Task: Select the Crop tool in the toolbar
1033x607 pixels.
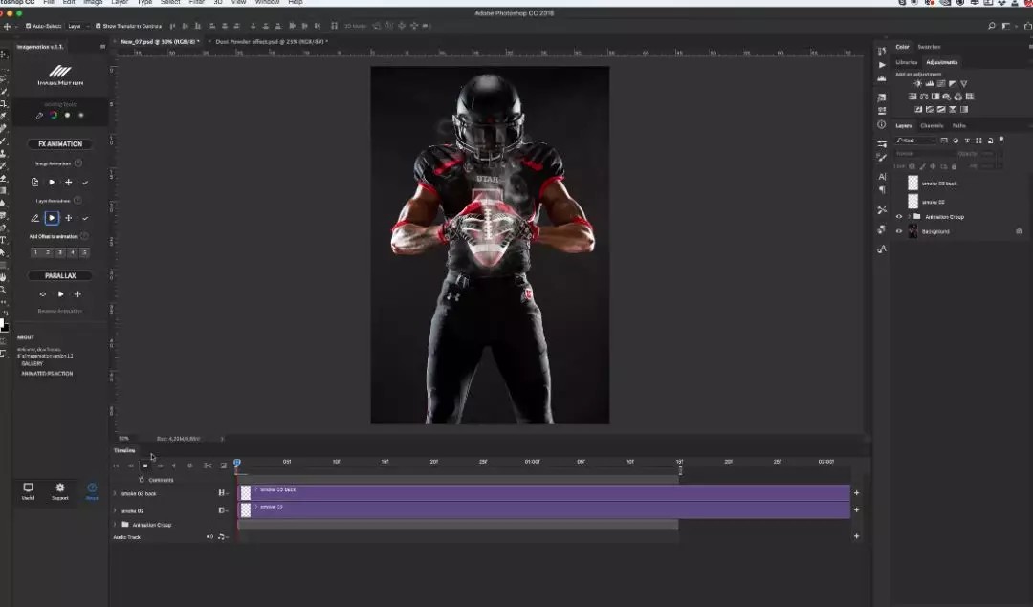Action: (x=3, y=103)
